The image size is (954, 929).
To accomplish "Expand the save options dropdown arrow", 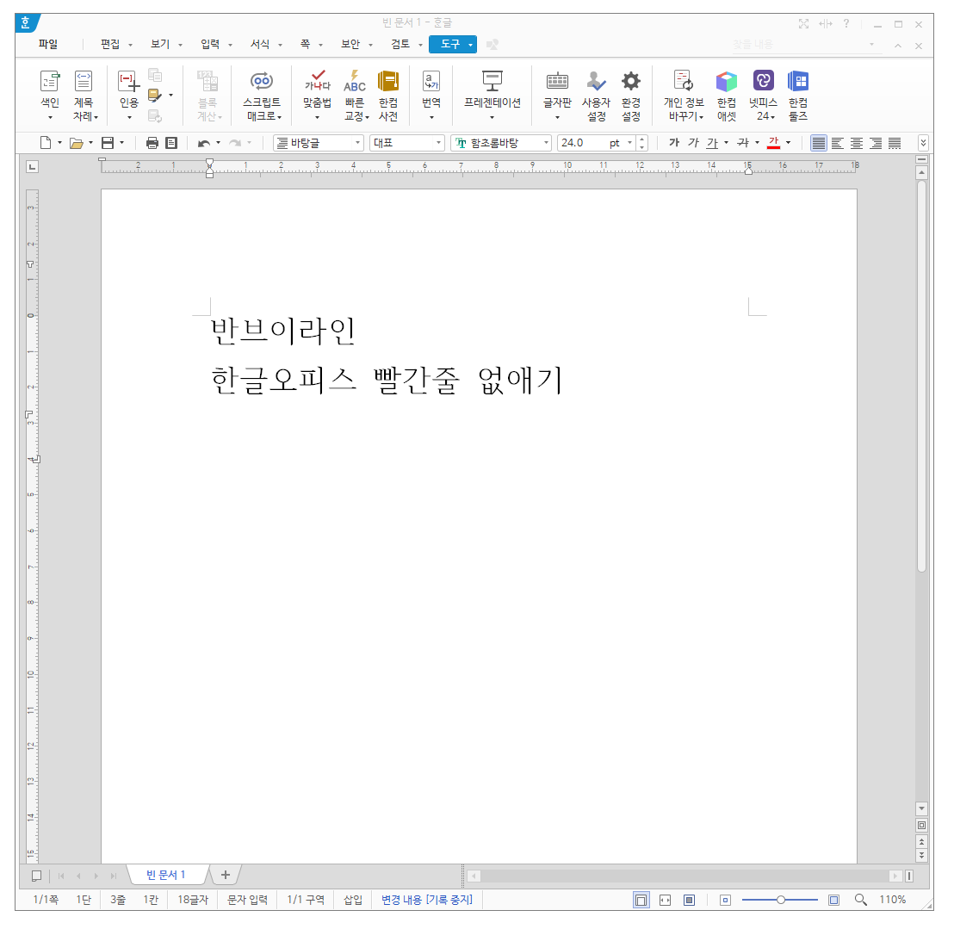I will point(122,143).
